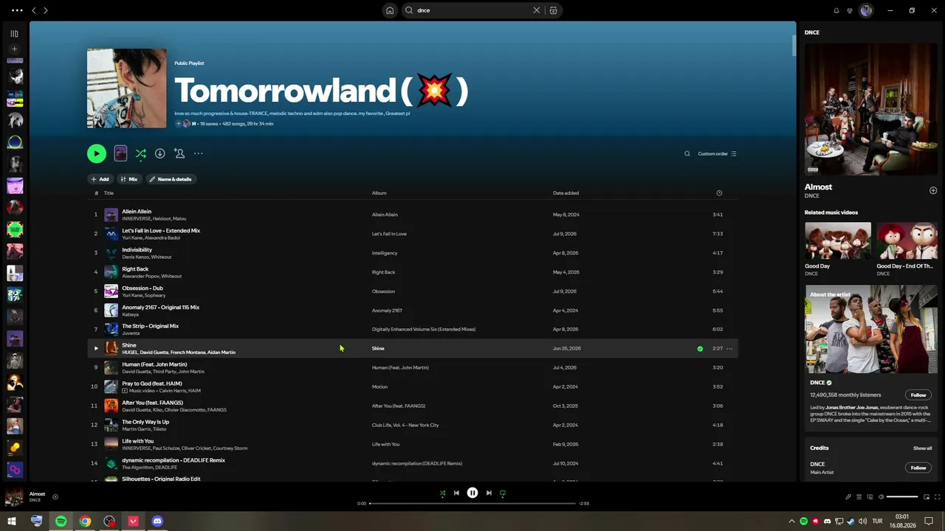This screenshot has width=945, height=531.
Task: Open the now-playing cover art in the bottom bar
Action: (14, 497)
